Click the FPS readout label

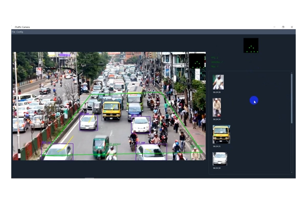pos(214,58)
